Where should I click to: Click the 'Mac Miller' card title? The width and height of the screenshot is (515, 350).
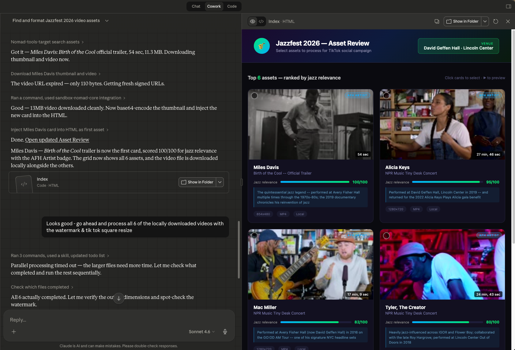tap(265, 308)
